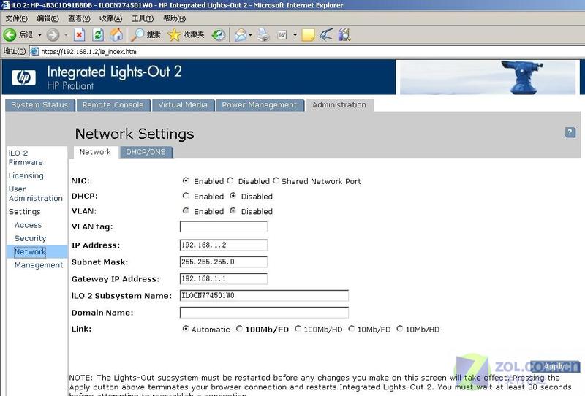Go to the Home page icon
Image resolution: width=585 pixels, height=396 pixels.
tap(116, 35)
